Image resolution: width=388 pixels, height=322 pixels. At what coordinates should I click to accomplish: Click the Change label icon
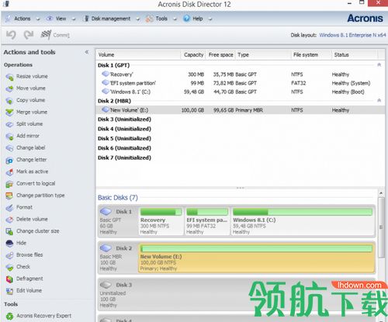(9, 148)
